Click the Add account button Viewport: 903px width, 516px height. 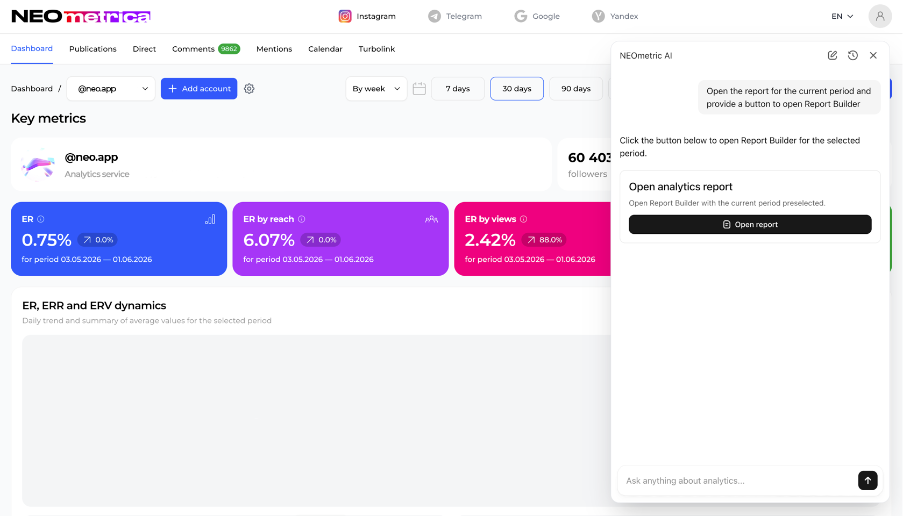199,89
